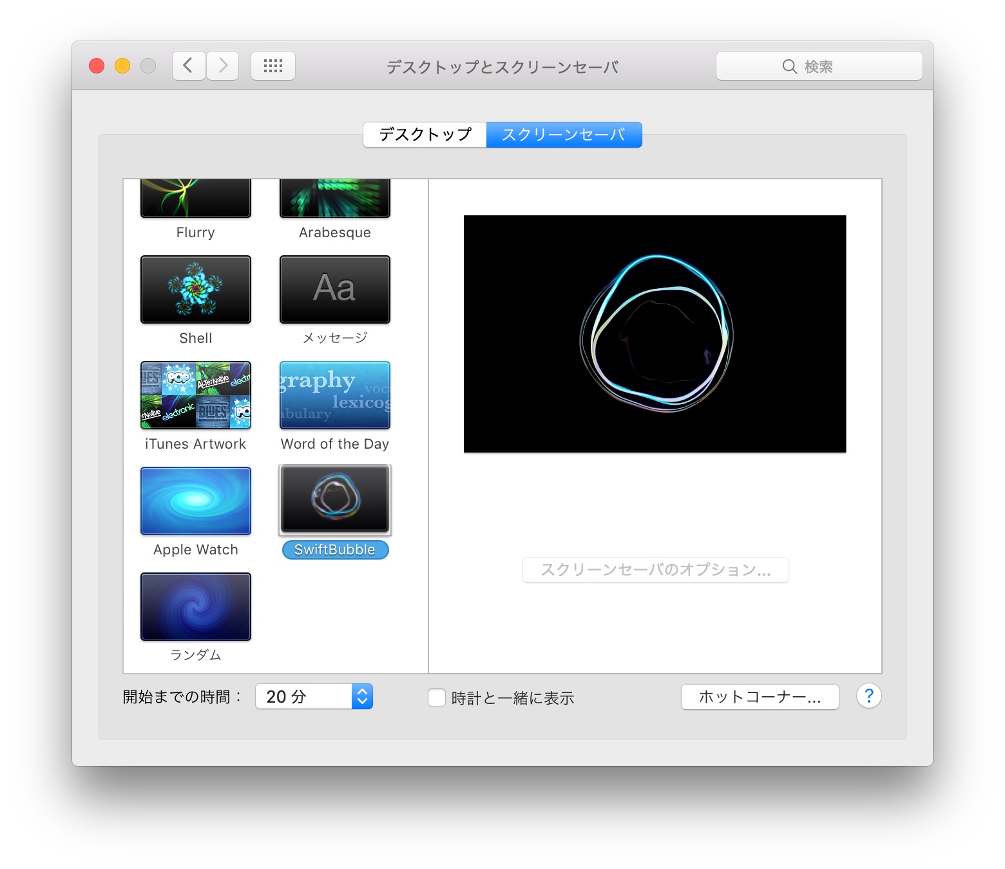Click the Shell label text
The image size is (1005, 869).
click(x=196, y=338)
